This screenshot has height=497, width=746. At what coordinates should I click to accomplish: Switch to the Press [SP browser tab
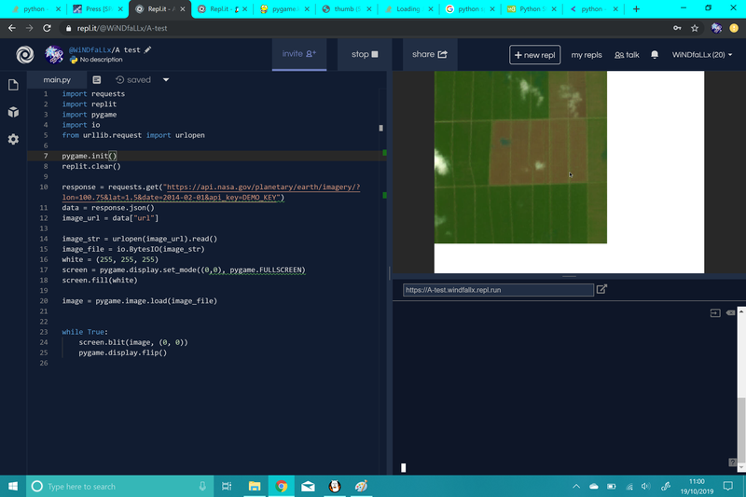pyautogui.click(x=98, y=9)
